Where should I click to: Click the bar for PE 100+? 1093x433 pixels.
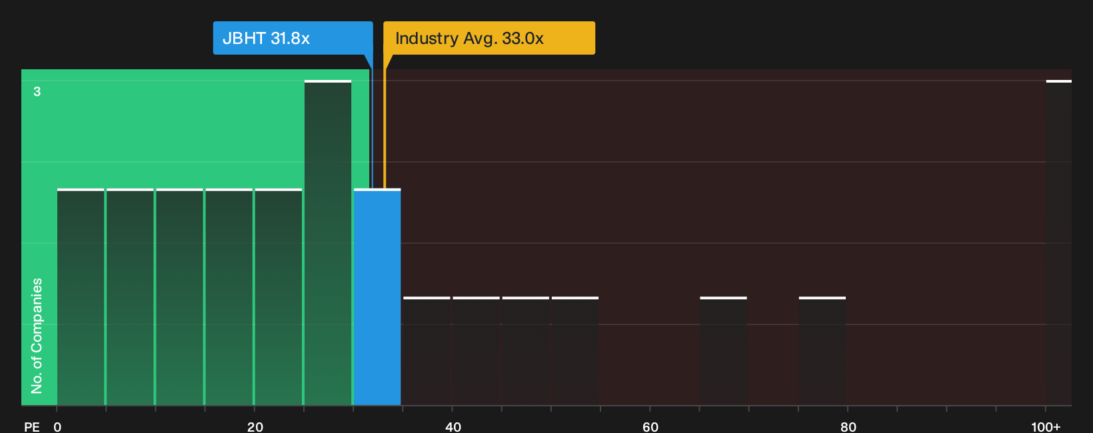coord(1059,242)
